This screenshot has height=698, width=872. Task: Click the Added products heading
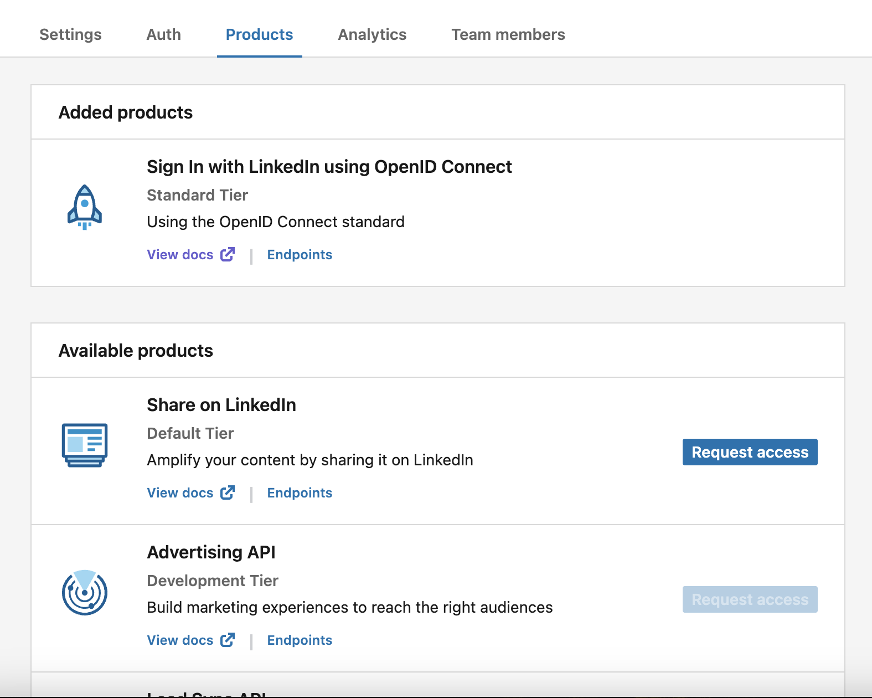coord(126,112)
